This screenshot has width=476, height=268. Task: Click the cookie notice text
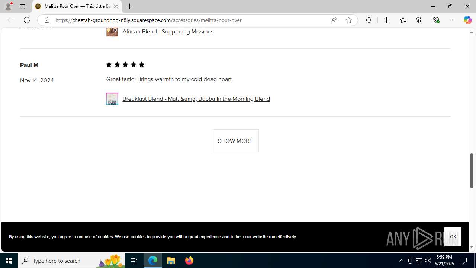pos(153,237)
